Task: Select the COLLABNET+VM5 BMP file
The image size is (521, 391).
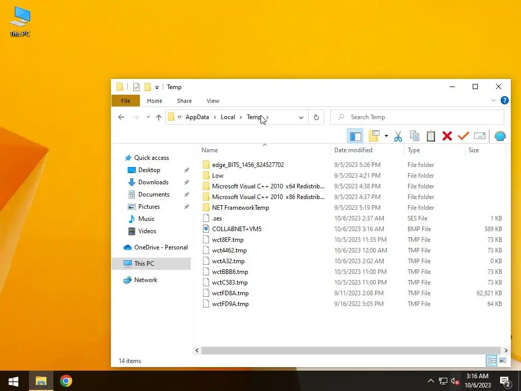Action: [237, 229]
